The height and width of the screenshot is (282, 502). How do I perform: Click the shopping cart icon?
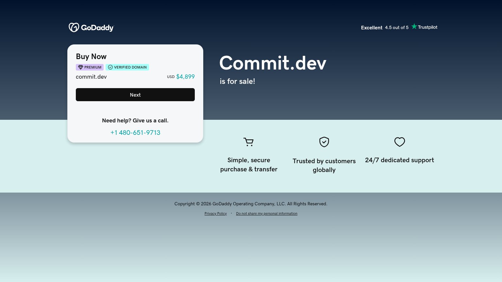pyautogui.click(x=248, y=142)
